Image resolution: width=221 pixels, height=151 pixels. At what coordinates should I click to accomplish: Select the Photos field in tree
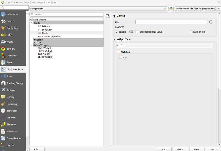46,33
